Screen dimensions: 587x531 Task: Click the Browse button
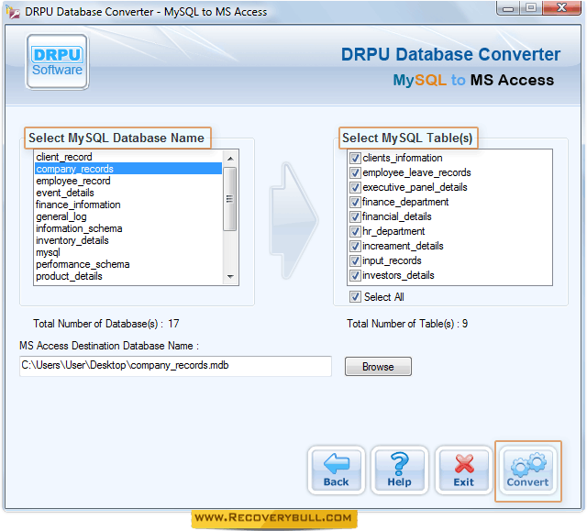coord(378,366)
